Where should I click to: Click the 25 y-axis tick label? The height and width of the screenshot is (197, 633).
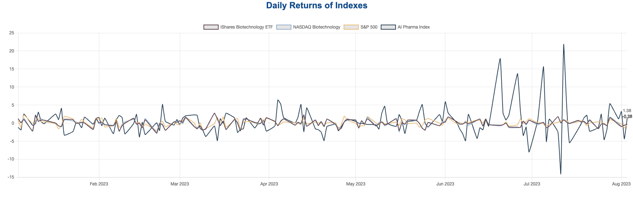(x=12, y=33)
